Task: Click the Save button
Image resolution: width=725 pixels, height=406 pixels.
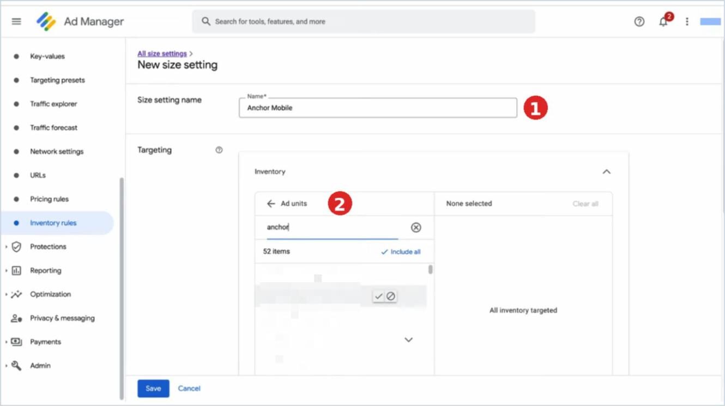Action: coord(153,389)
